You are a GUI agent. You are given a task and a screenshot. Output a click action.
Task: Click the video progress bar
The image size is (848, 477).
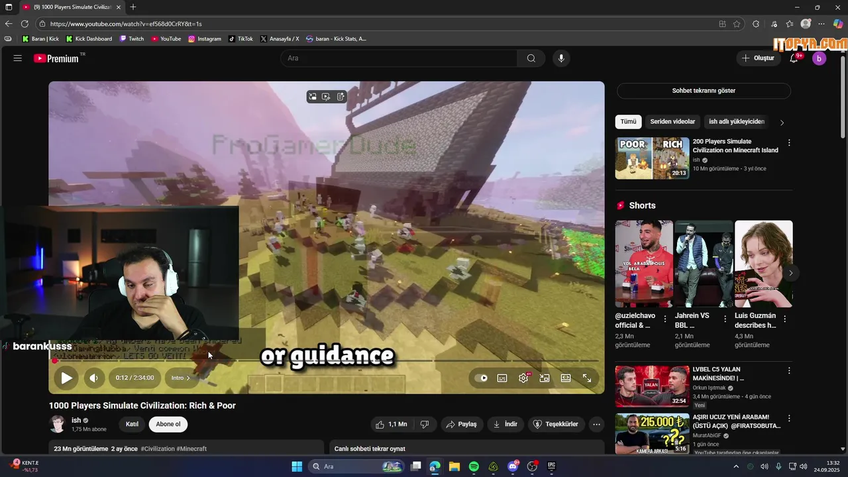(327, 360)
